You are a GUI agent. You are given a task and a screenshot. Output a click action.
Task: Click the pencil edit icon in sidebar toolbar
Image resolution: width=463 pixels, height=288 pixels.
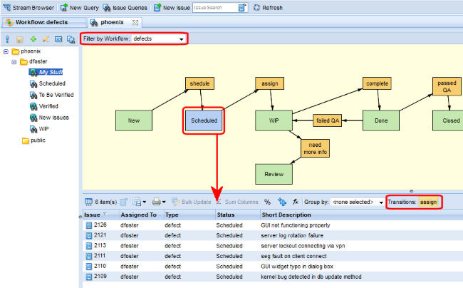46,38
